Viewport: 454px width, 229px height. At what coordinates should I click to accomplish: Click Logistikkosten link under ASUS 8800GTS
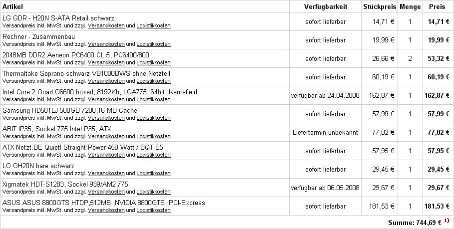(153, 211)
